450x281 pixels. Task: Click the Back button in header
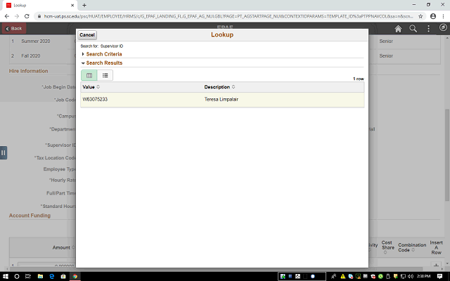click(x=14, y=28)
